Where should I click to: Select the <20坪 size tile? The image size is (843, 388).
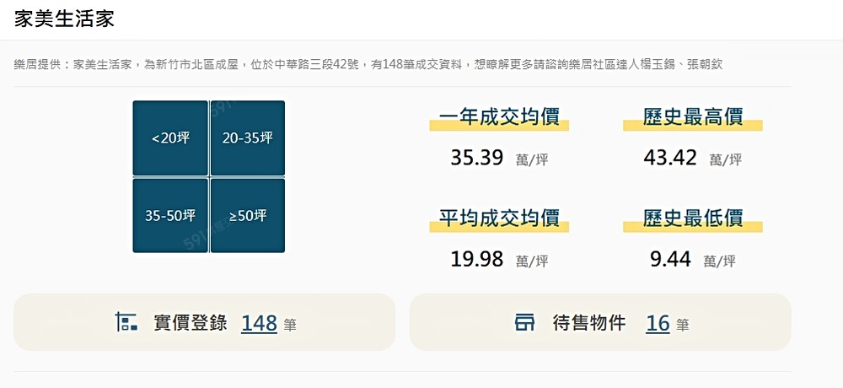(x=170, y=138)
